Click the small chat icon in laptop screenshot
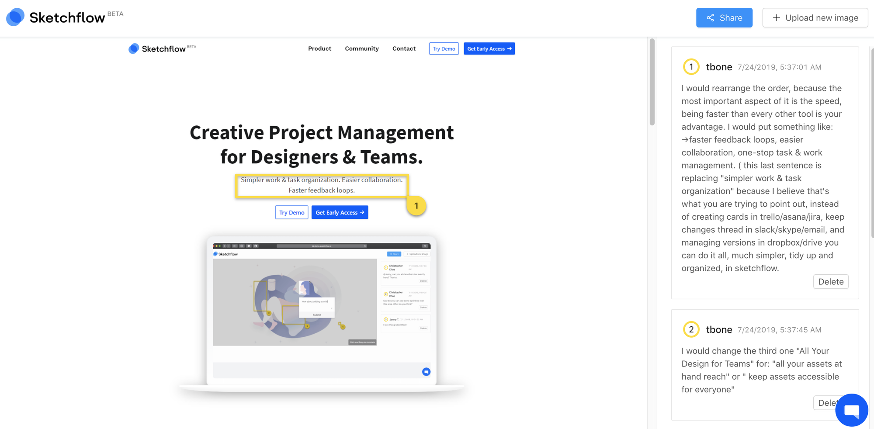This screenshot has width=874, height=429. (x=426, y=372)
